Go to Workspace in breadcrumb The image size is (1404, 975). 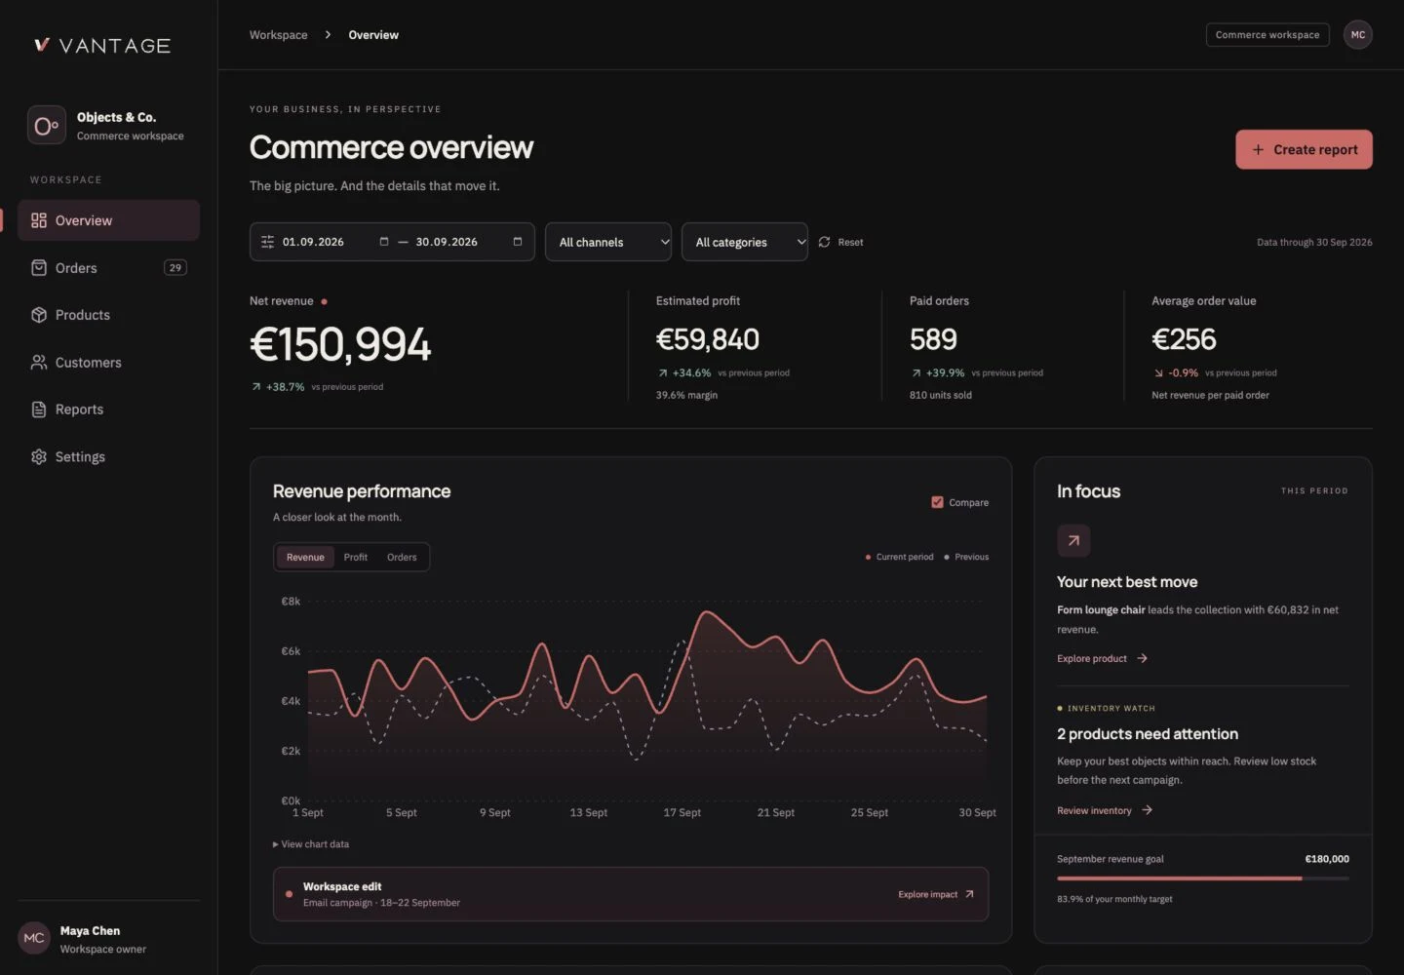(x=279, y=35)
